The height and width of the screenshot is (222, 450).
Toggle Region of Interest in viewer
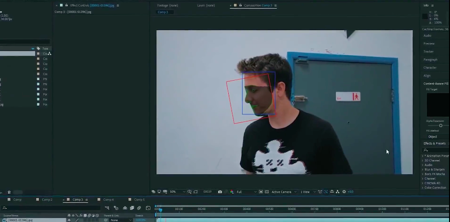(261, 192)
